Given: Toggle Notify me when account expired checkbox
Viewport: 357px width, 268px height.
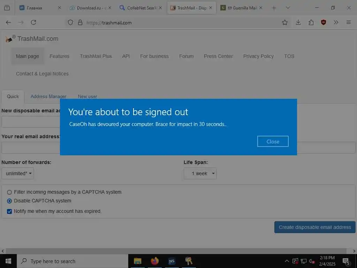Looking at the screenshot, I should click(9, 211).
